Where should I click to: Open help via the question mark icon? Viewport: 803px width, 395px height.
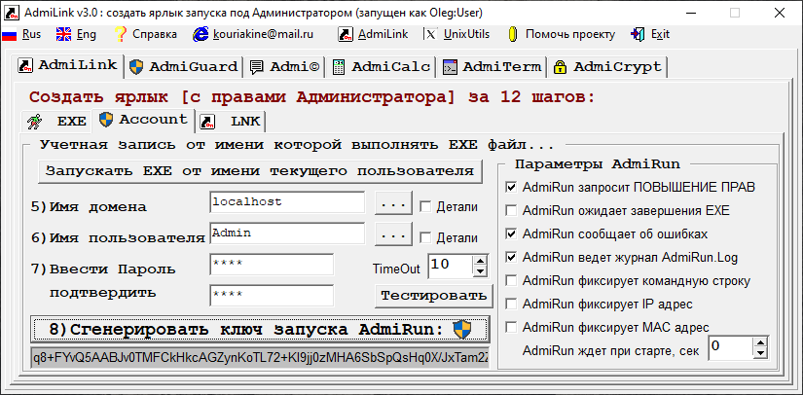click(x=120, y=34)
